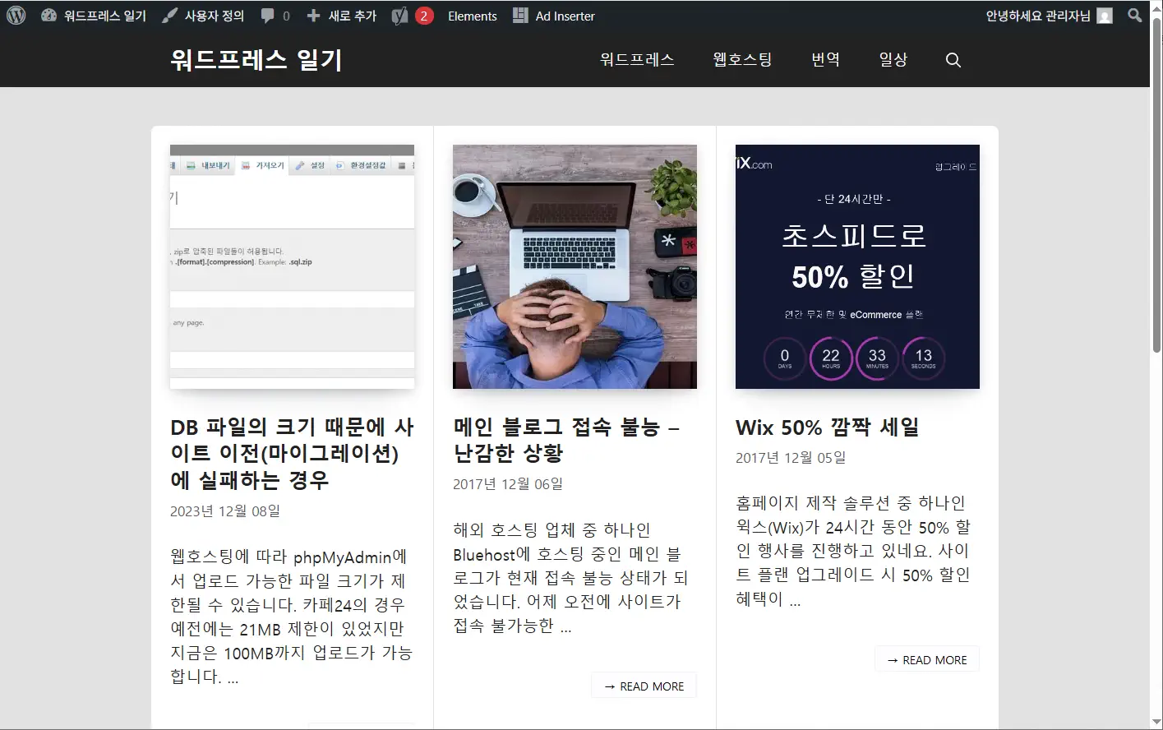1163x730 pixels.
Task: Click the comment count 0
Action: (x=286, y=16)
